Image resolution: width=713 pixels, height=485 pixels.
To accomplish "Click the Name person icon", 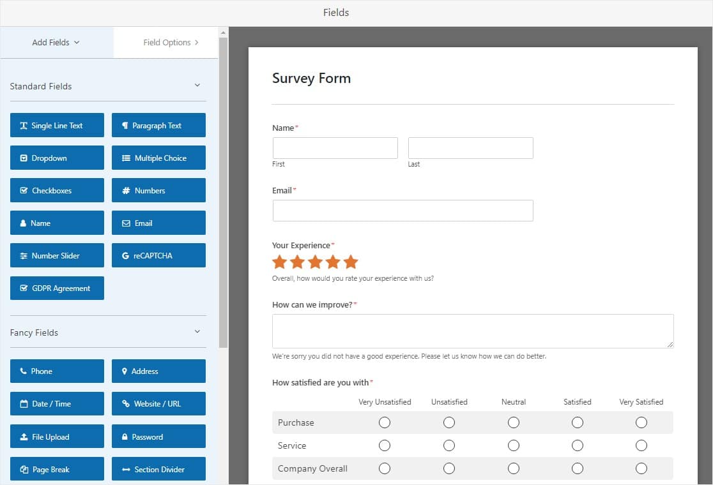I will tap(23, 223).
